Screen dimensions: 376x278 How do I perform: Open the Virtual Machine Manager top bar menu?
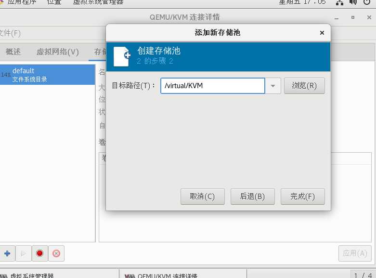pyautogui.click(x=98, y=2)
